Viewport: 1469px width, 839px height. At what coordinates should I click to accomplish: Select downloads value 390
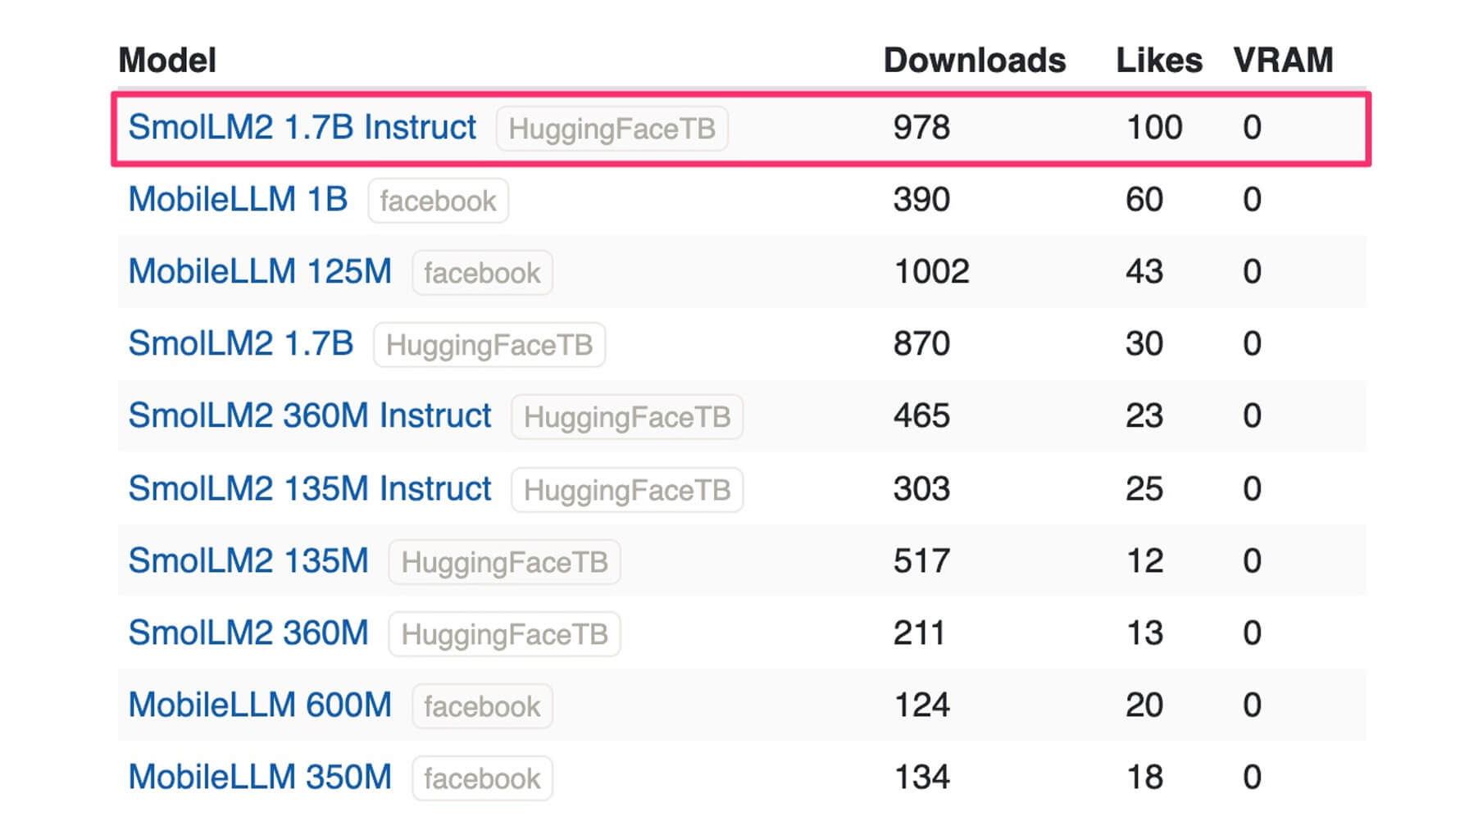click(921, 200)
